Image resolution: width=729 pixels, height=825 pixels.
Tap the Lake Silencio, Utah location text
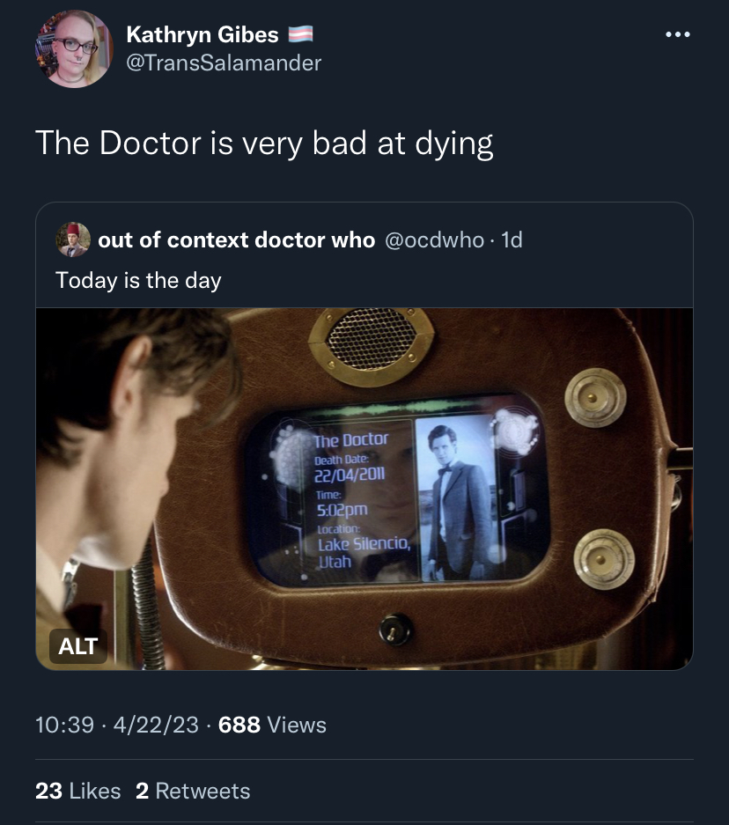(364, 552)
